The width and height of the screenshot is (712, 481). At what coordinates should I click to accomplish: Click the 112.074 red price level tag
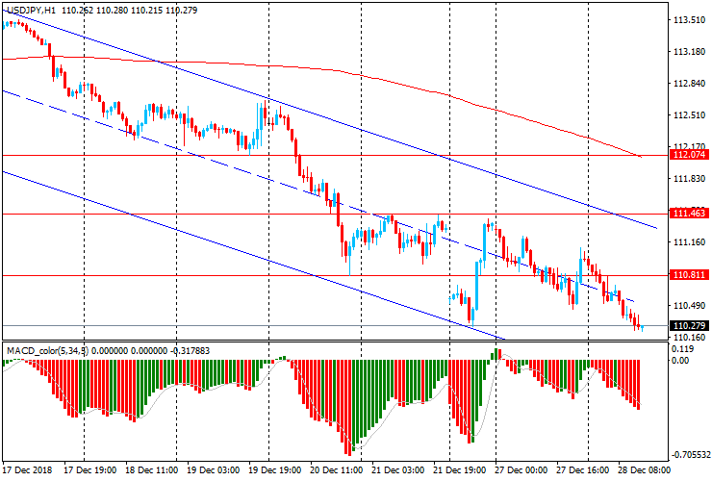click(x=689, y=155)
